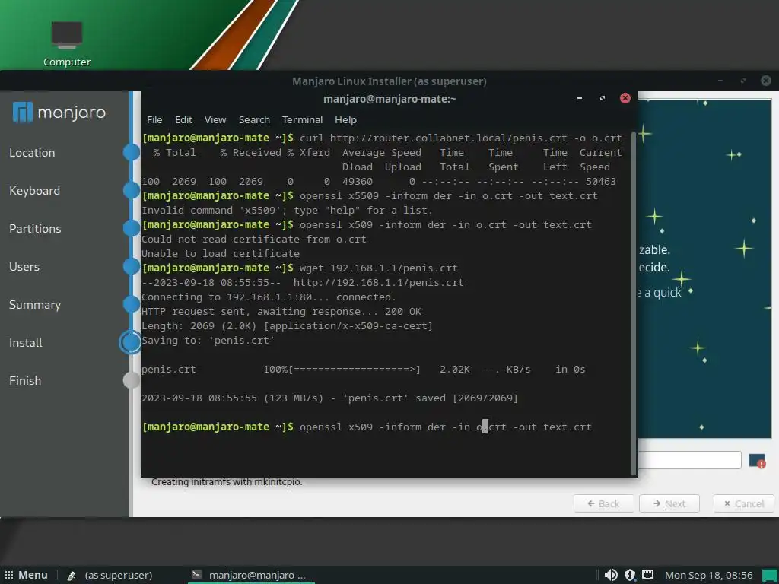Click the 'Unable to load certificate' terminal line
Viewport: 779px width, 584px height.
(x=221, y=254)
